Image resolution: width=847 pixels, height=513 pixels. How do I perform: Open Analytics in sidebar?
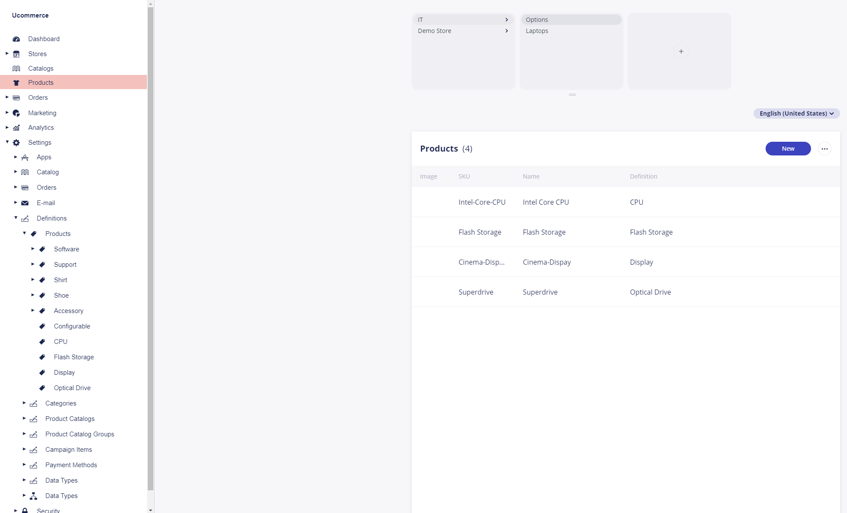(41, 128)
